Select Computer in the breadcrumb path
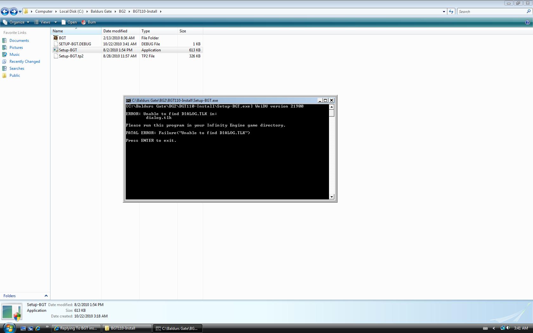This screenshot has width=533, height=333. tap(44, 11)
